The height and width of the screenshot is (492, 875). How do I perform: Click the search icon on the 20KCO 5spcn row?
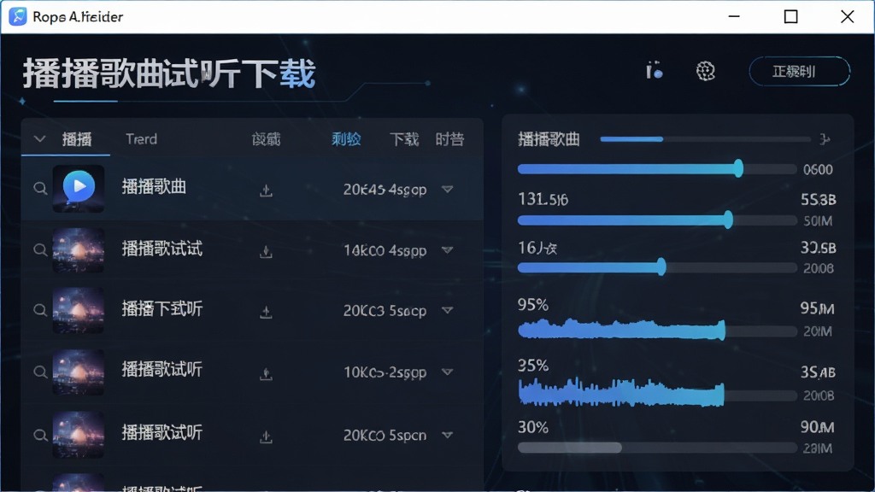click(x=40, y=435)
